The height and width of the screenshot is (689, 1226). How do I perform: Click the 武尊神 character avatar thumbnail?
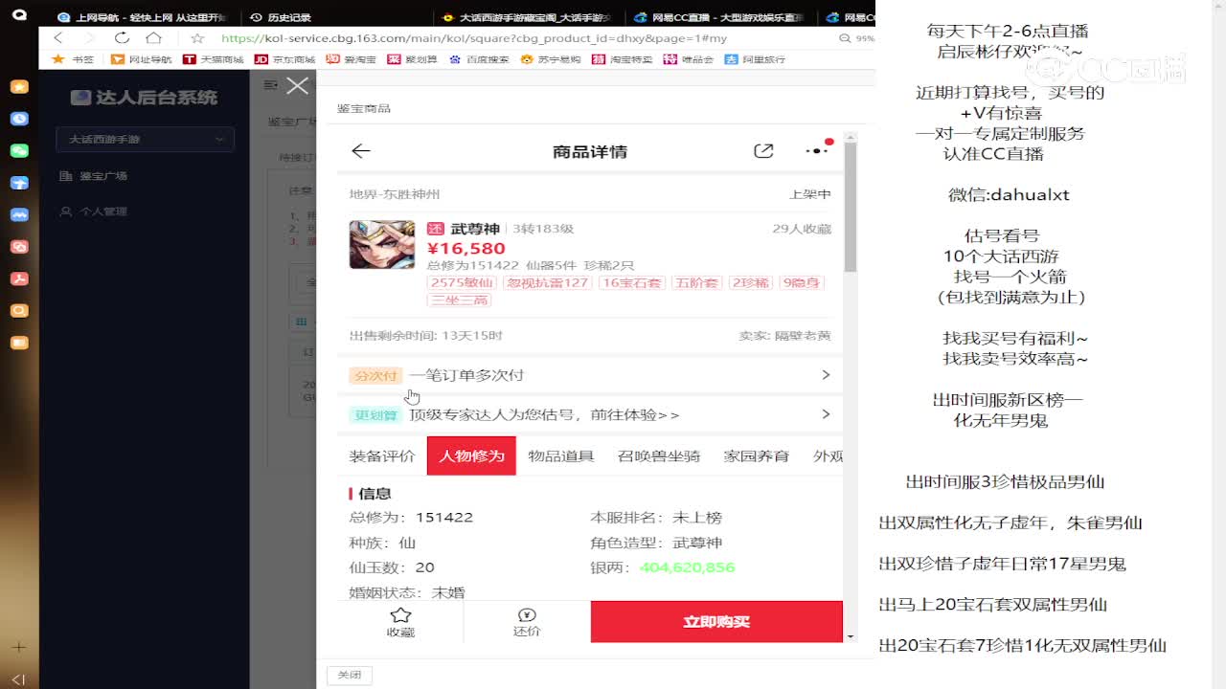(x=382, y=244)
